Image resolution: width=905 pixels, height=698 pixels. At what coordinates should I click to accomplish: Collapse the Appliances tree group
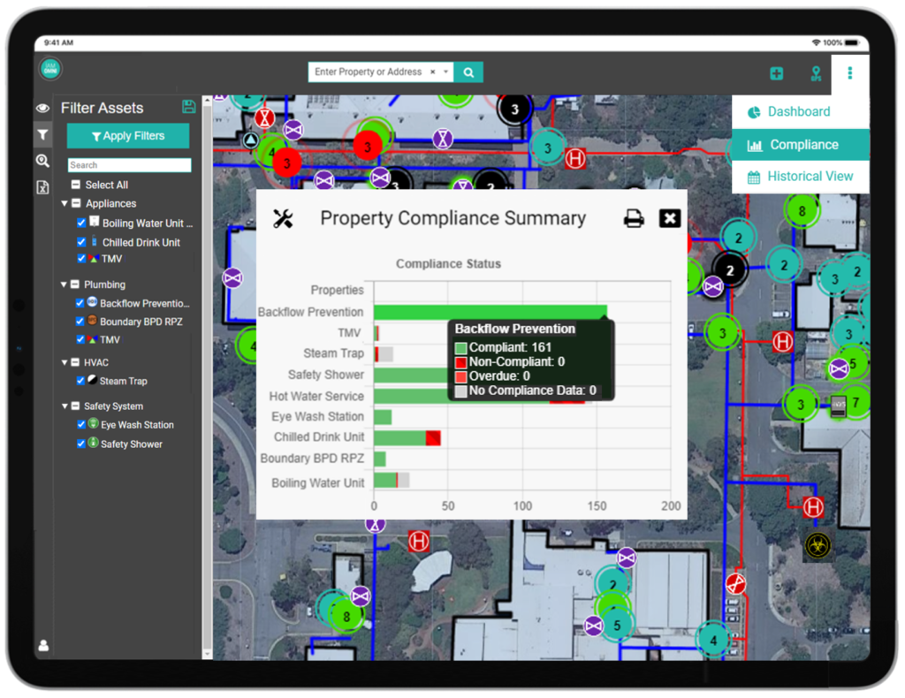pyautogui.click(x=65, y=203)
